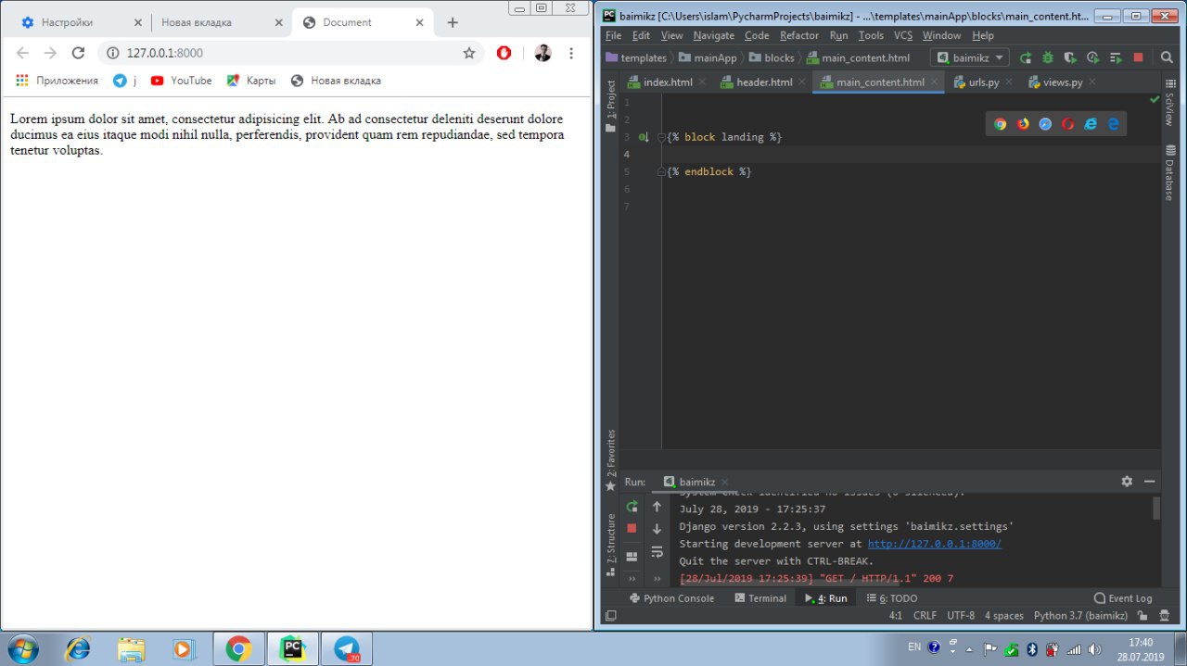Open the TODO tool window
This screenshot has width=1187, height=666.
[891, 598]
